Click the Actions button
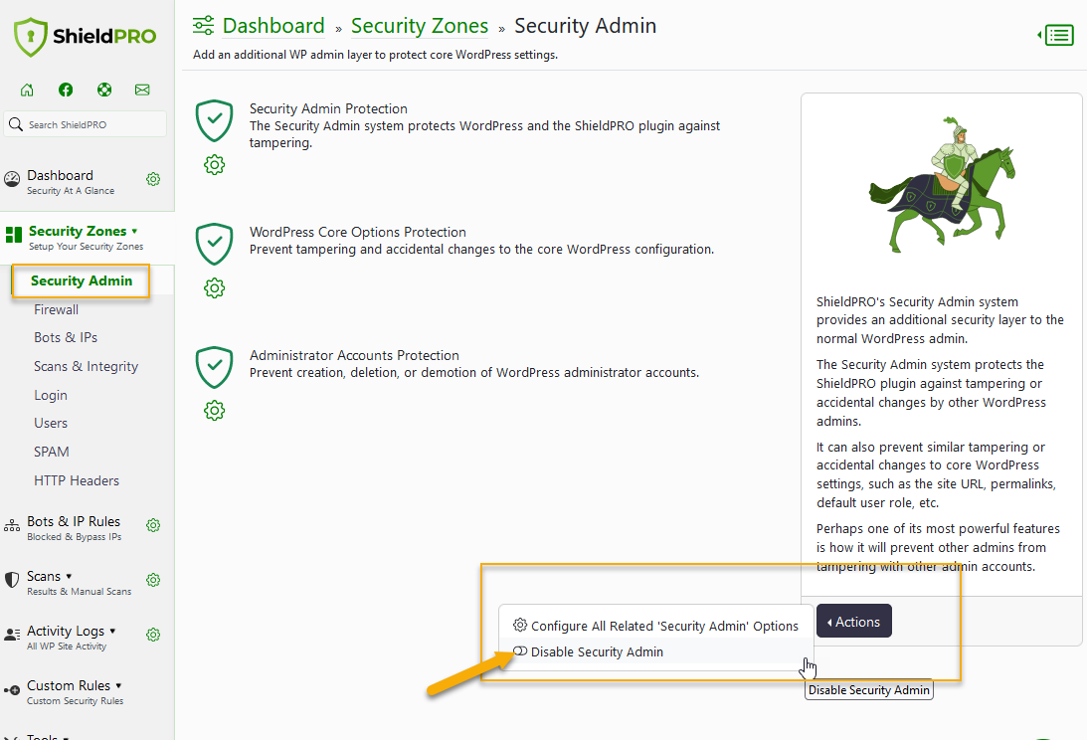The height and width of the screenshot is (740, 1087). pos(854,622)
